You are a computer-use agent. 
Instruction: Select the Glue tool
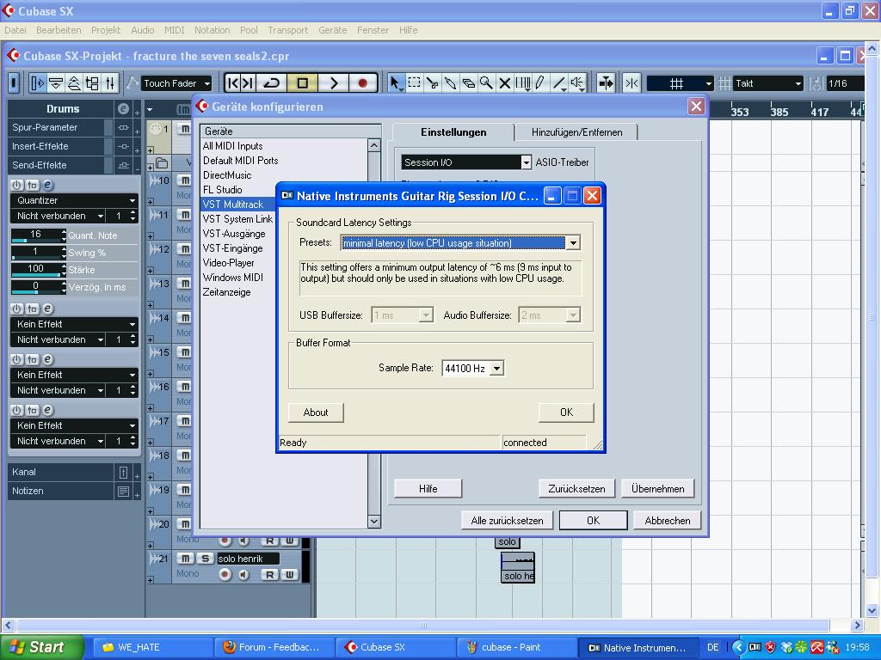coord(450,83)
